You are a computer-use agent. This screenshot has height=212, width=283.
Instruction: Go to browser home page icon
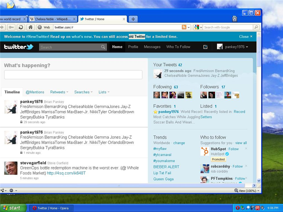pos(30,28)
